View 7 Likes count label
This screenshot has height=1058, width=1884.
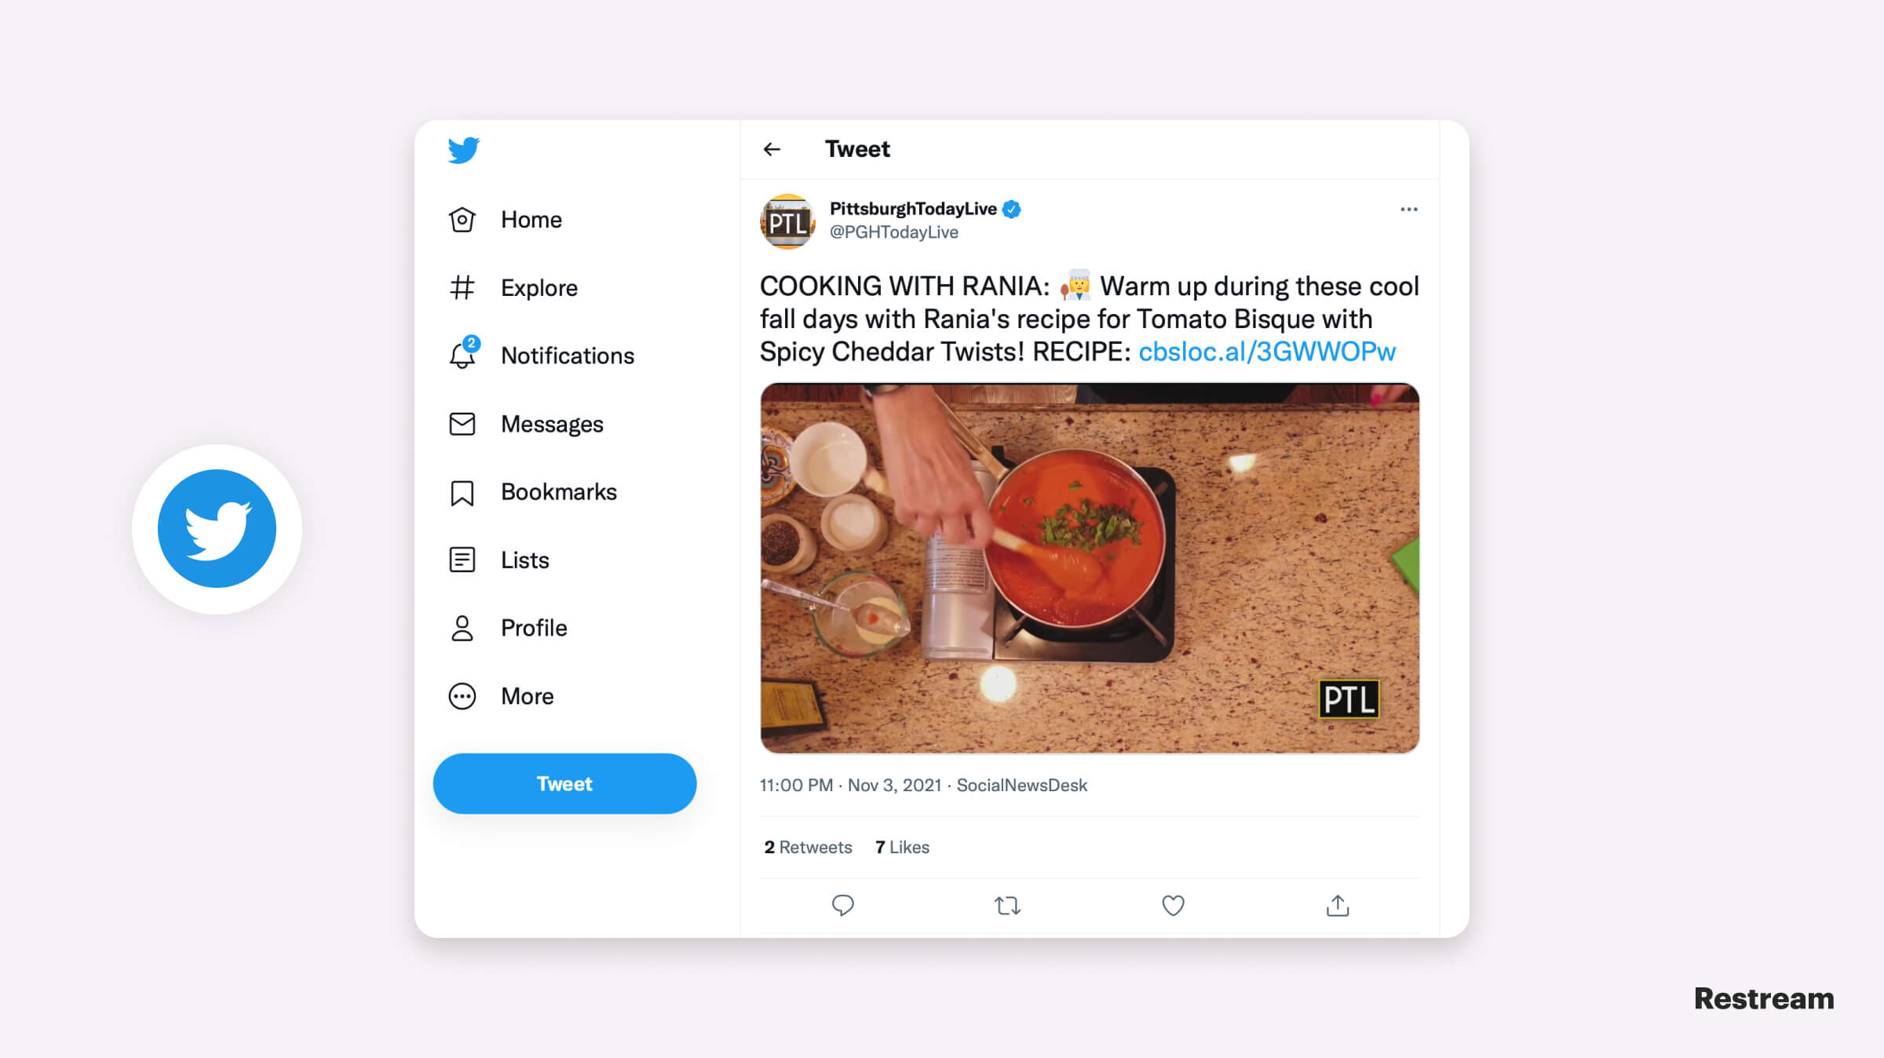(x=904, y=846)
